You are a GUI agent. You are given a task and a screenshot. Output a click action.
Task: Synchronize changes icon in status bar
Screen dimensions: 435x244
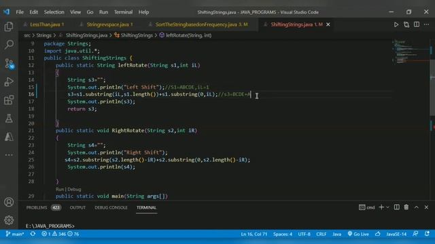click(33, 234)
